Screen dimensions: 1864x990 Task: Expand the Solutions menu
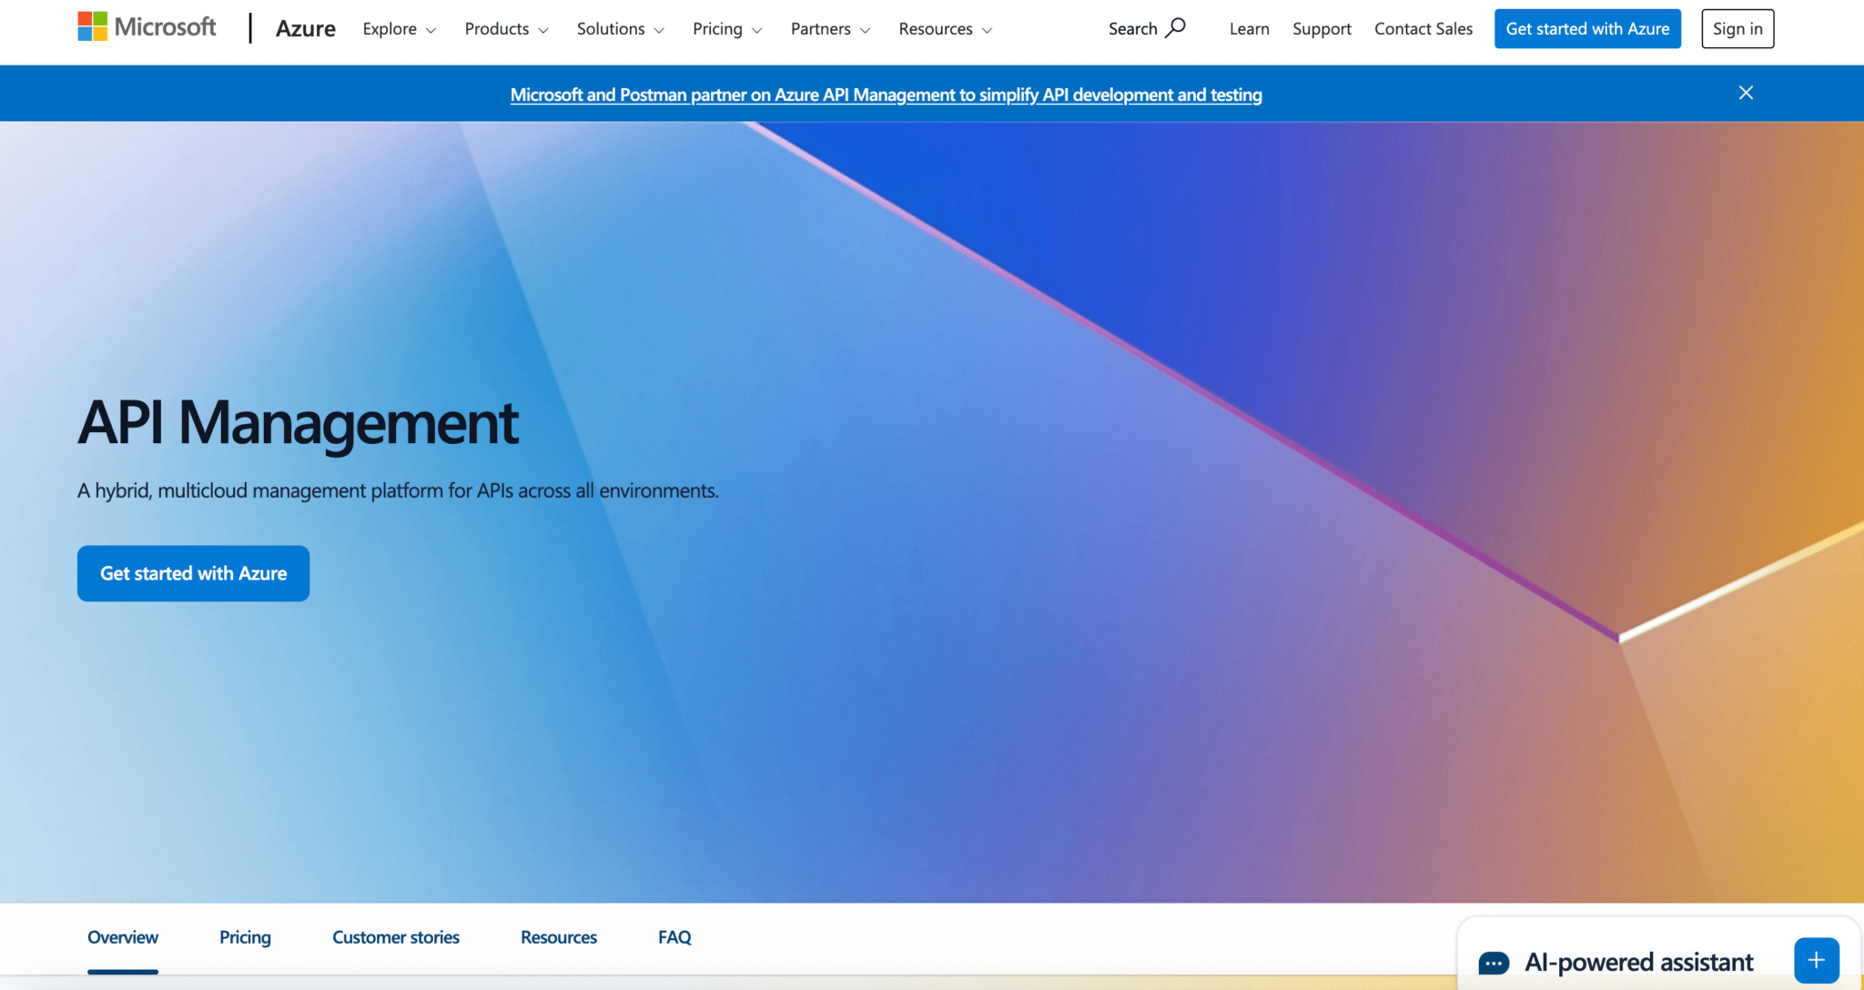click(x=621, y=29)
